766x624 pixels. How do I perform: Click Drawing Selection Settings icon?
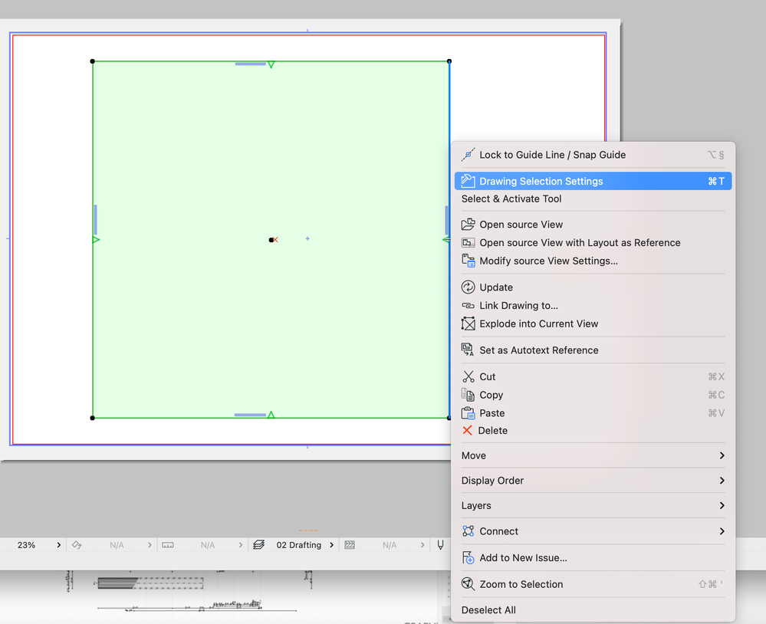468,181
